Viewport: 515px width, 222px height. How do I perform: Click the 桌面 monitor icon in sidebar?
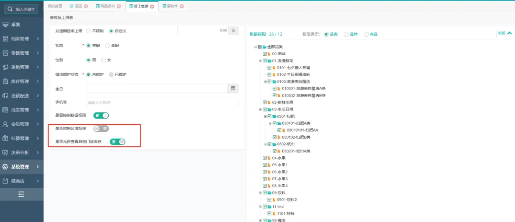point(6,24)
